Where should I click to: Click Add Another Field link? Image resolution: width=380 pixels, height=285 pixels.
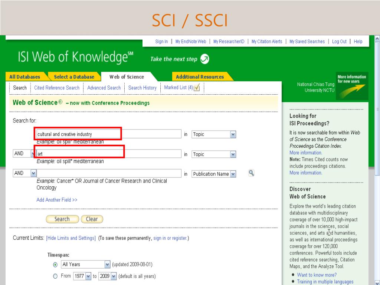point(57,200)
